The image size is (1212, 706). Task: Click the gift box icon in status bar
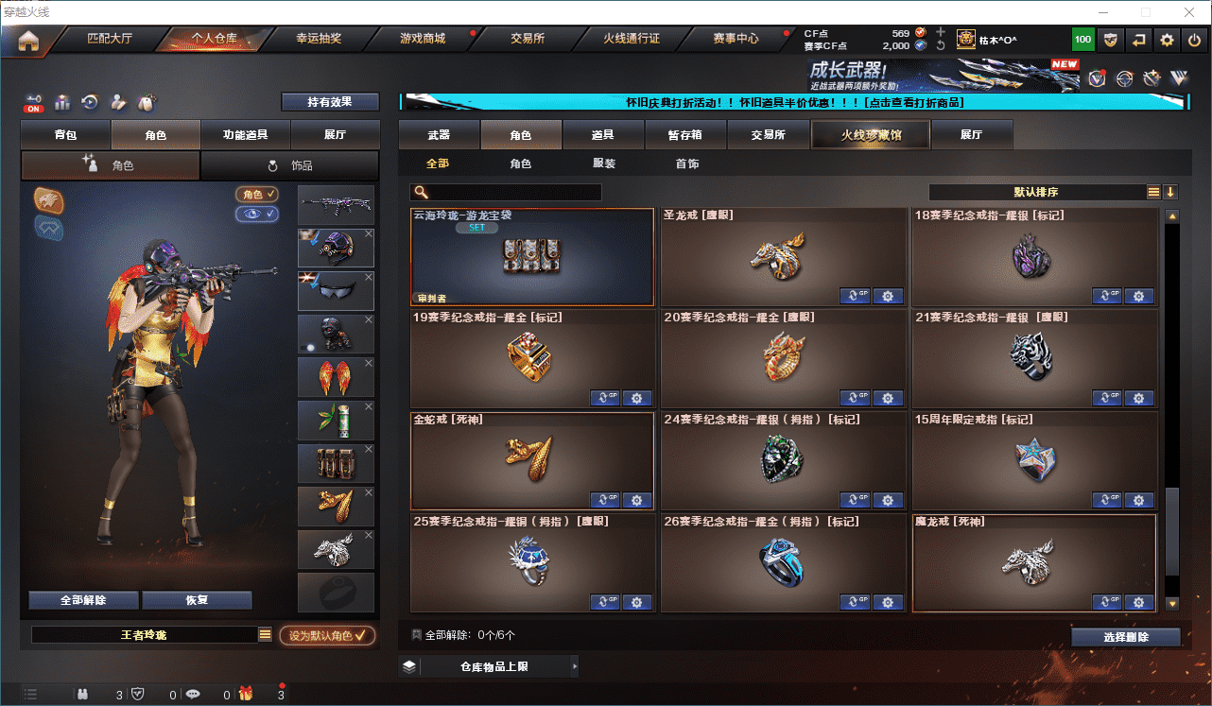tap(246, 695)
